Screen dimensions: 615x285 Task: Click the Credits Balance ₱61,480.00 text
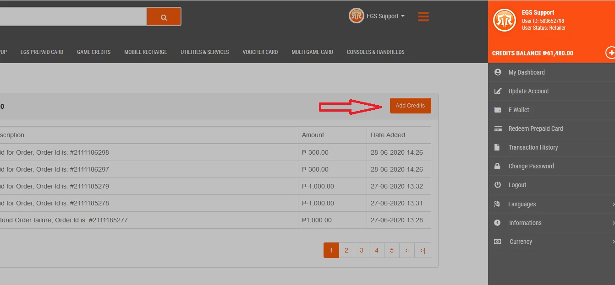pos(533,53)
